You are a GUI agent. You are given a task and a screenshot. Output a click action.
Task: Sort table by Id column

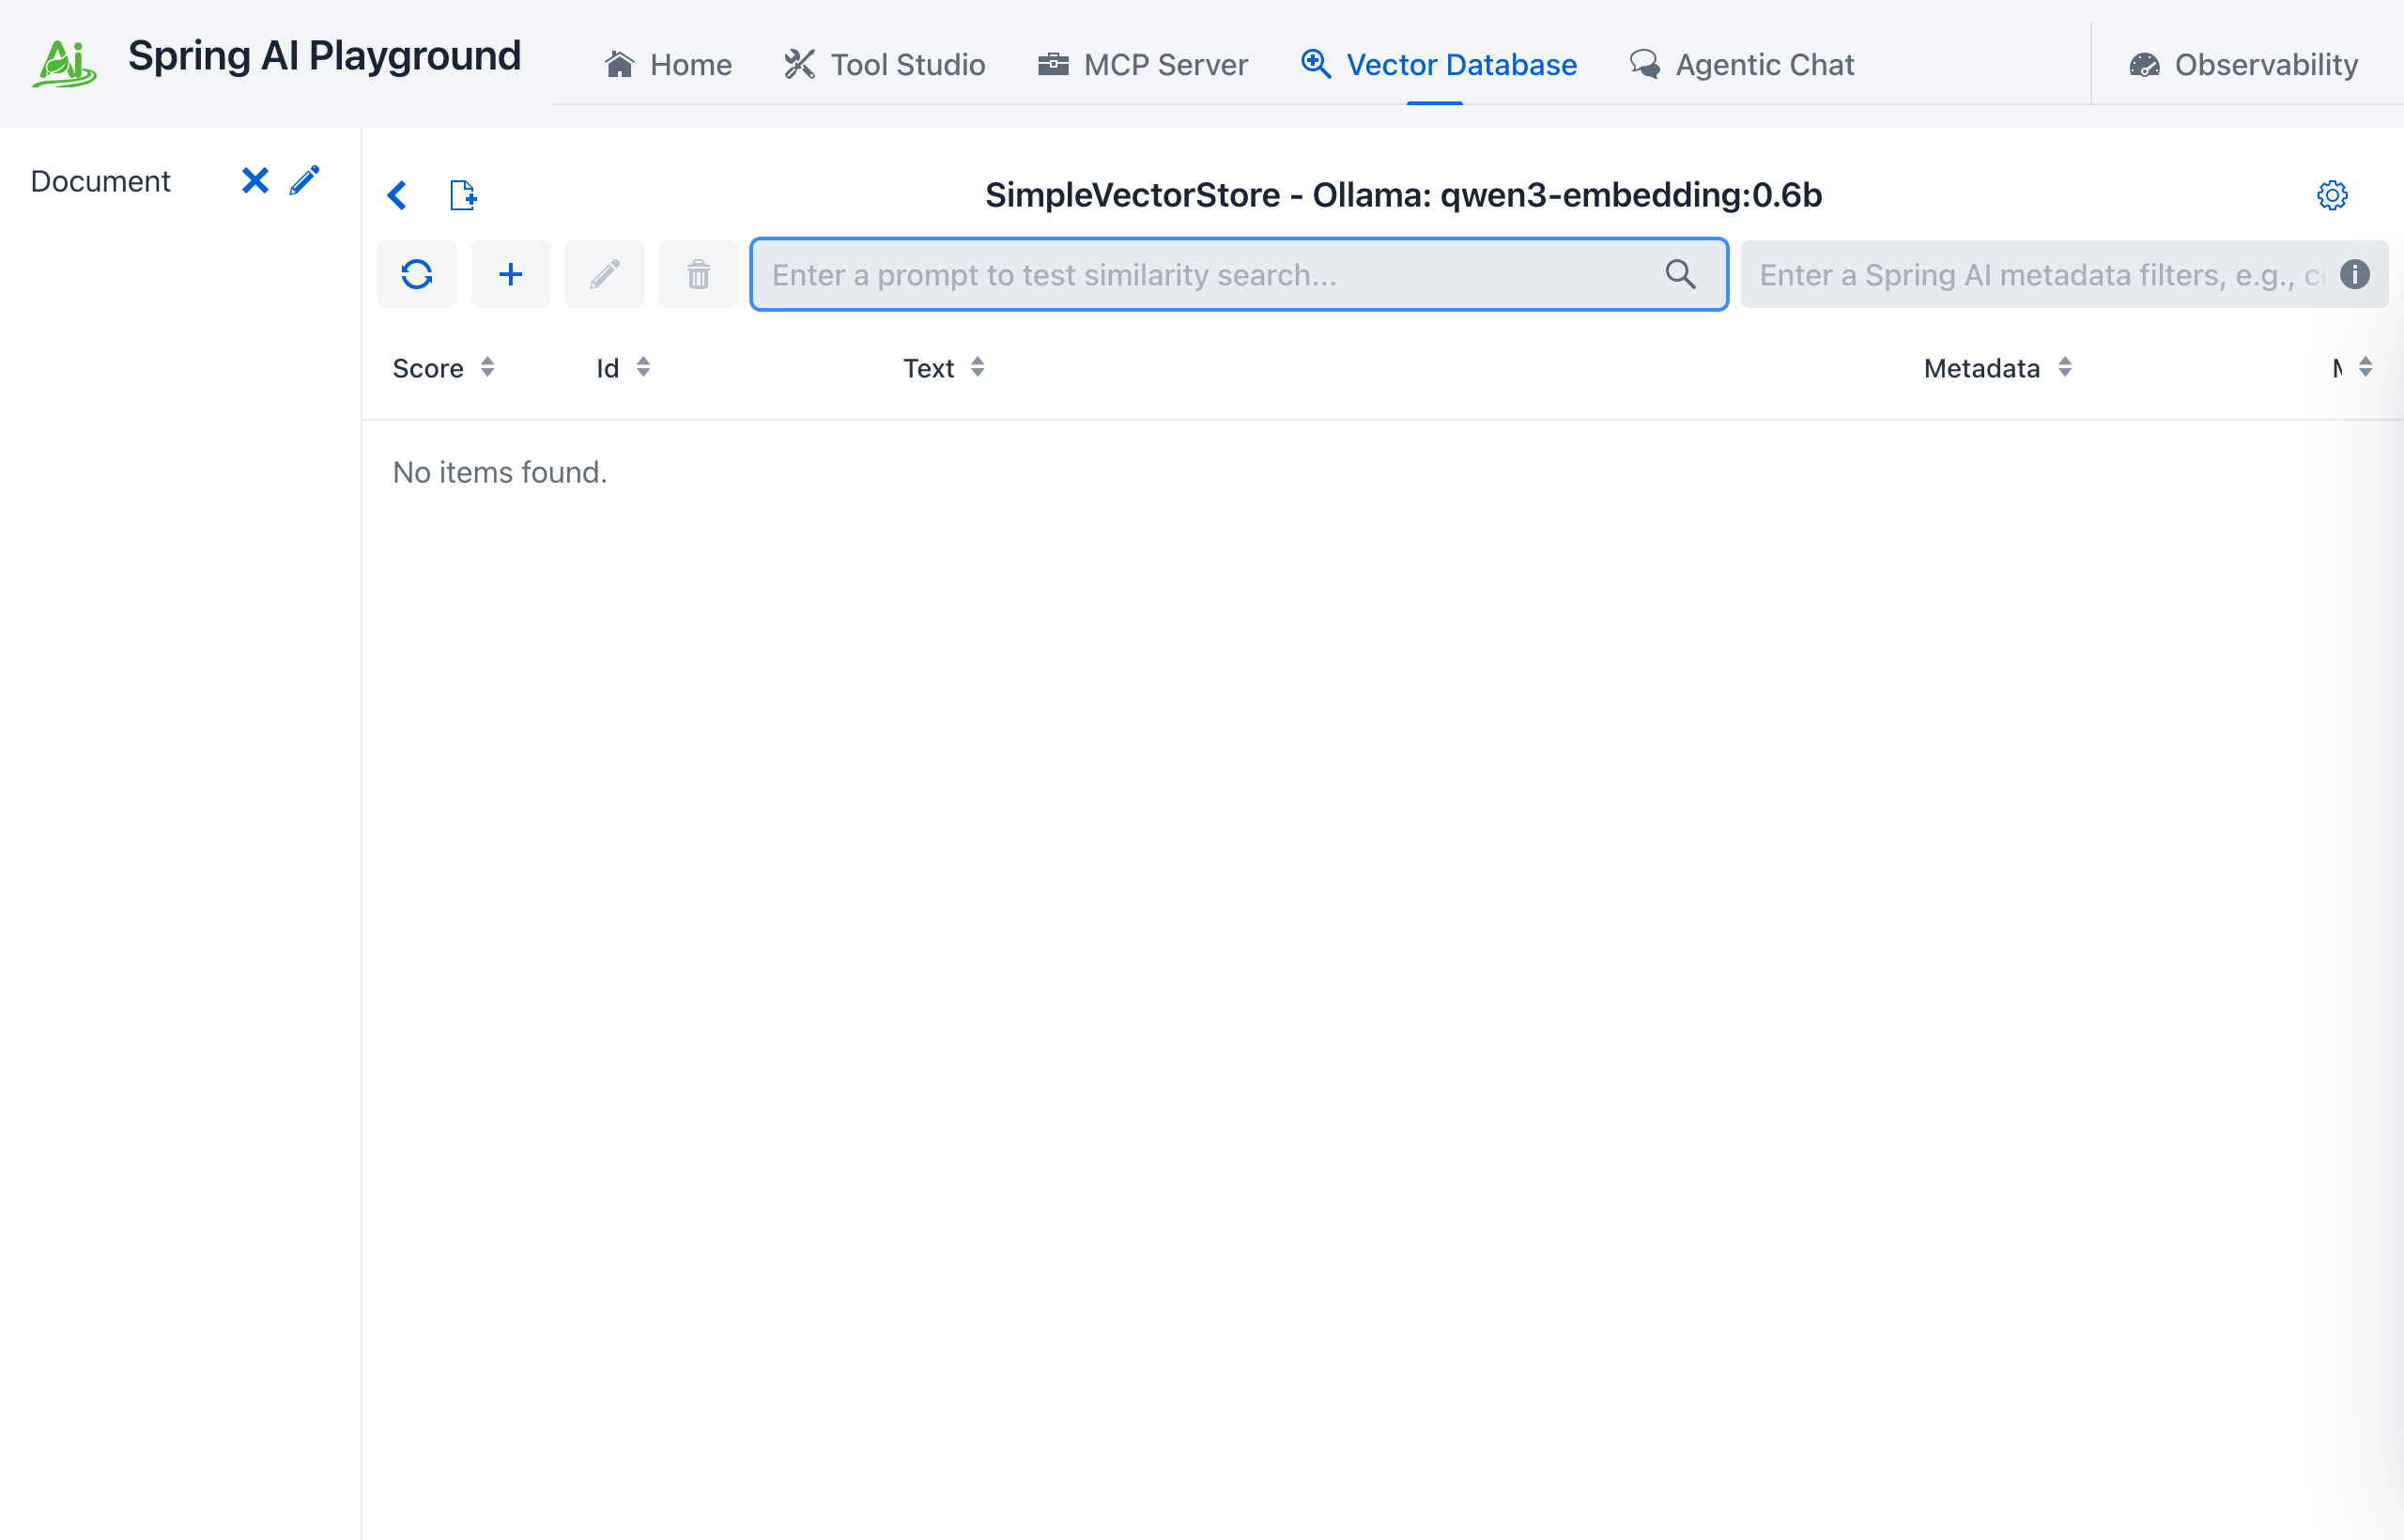tap(623, 368)
